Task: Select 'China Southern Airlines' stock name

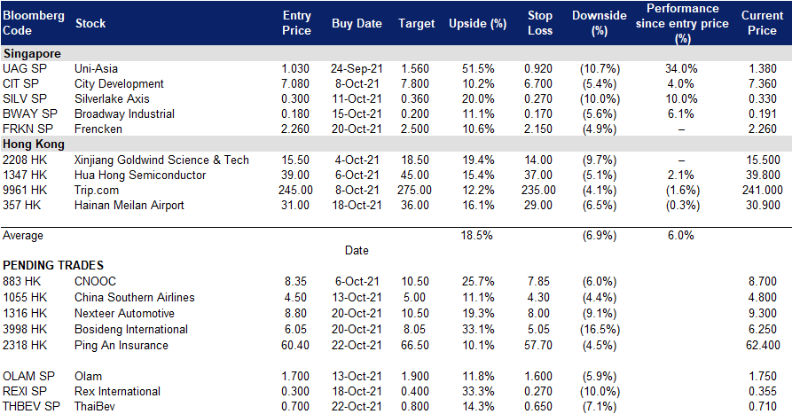Action: (x=134, y=297)
